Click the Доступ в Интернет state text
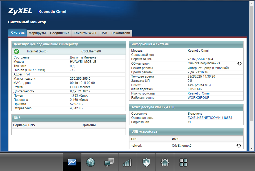This screenshot has height=171, width=255. 84,57
